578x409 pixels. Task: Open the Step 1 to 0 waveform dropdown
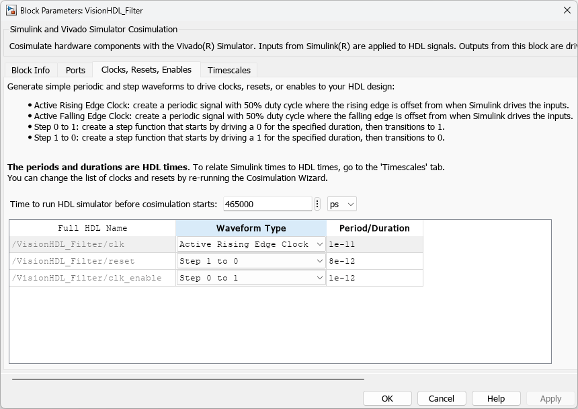[x=251, y=261]
